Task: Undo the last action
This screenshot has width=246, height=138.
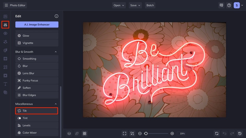Action: [x=225, y=134]
